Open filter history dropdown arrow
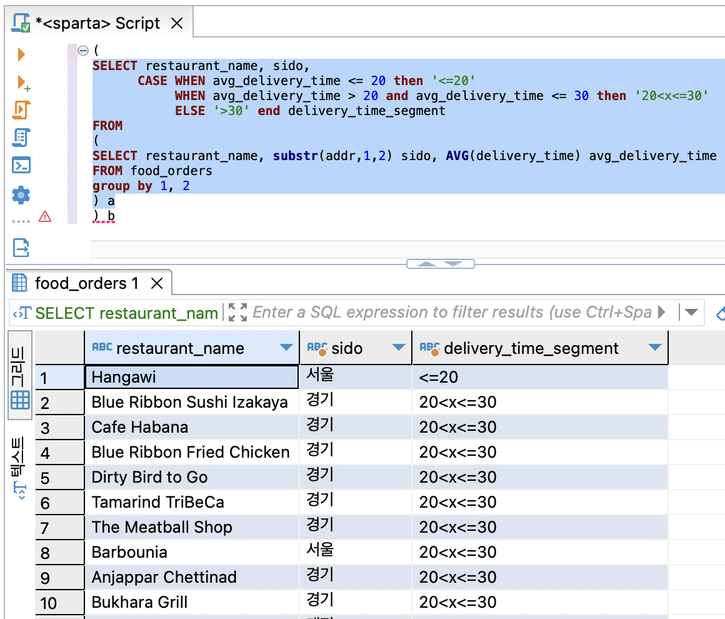This screenshot has width=725, height=619. (x=691, y=312)
